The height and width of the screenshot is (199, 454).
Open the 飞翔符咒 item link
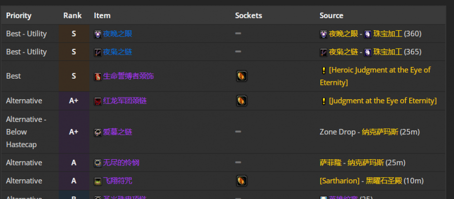tap(118, 181)
